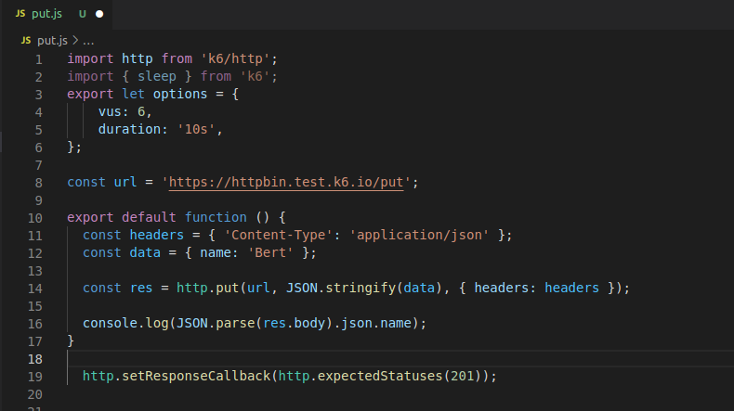Click the 'k6/http' import string
Image resolution: width=734 pixels, height=411 pixels.
coord(235,59)
